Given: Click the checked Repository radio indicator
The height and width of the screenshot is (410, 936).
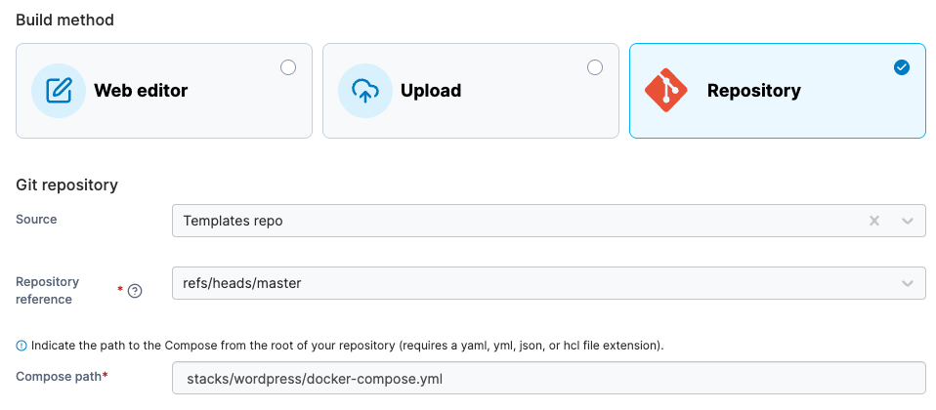Looking at the screenshot, I should pyautogui.click(x=902, y=67).
